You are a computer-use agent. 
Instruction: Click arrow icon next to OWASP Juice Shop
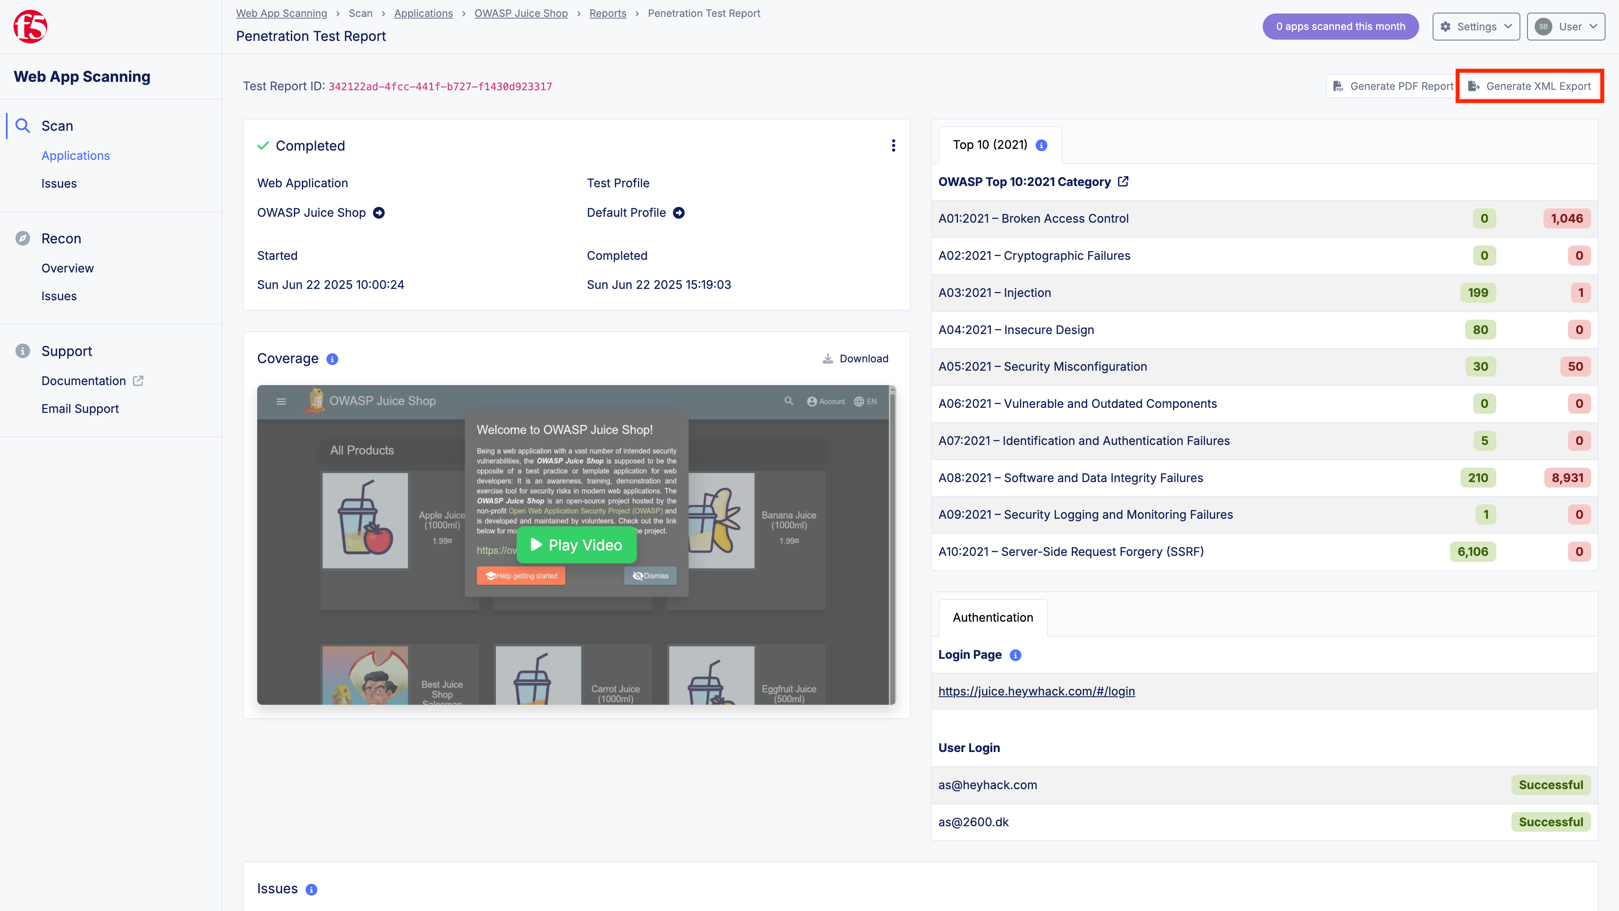pos(379,213)
